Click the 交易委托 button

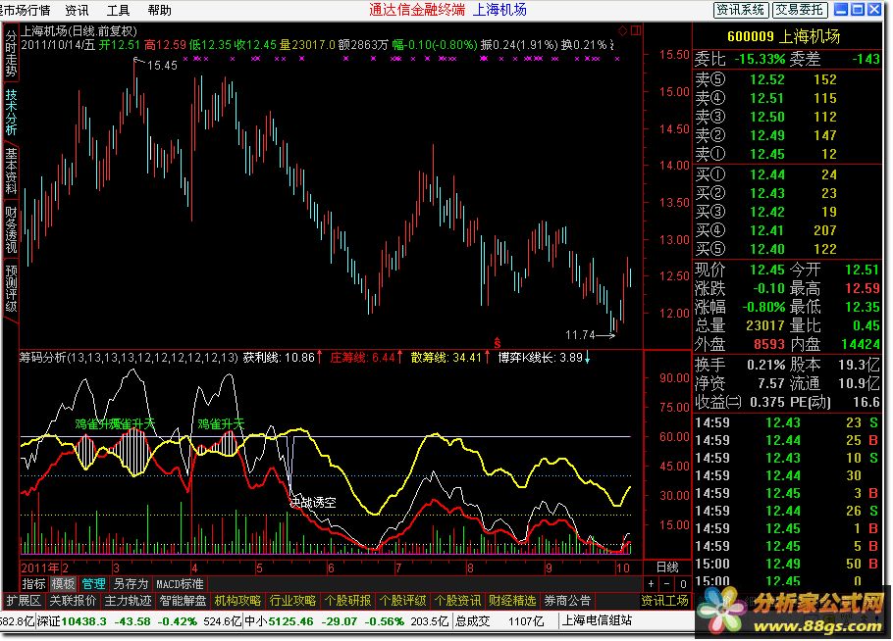click(799, 10)
